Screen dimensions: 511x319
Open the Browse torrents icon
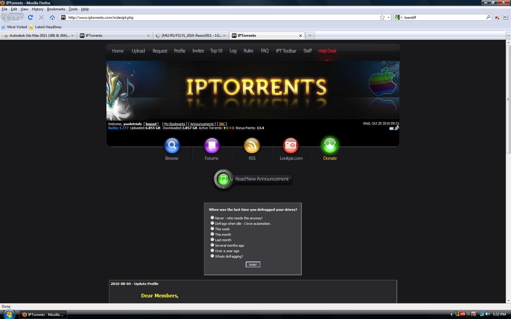click(x=172, y=146)
